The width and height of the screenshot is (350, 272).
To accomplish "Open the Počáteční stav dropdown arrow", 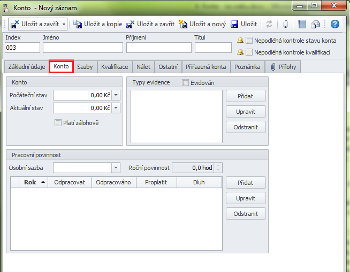I will [x=116, y=95].
